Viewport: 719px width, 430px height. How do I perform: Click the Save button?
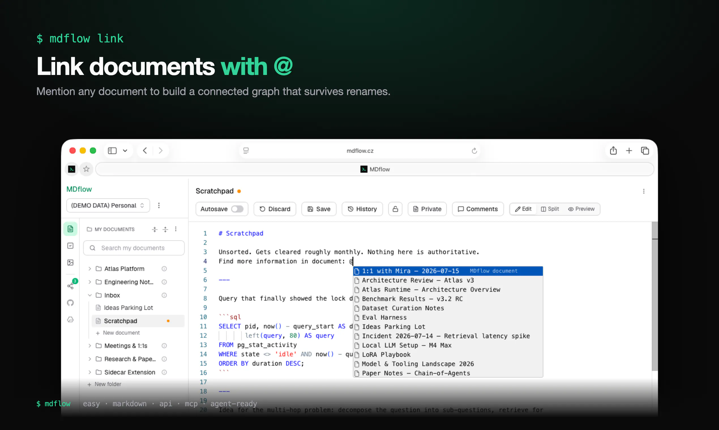pyautogui.click(x=319, y=209)
